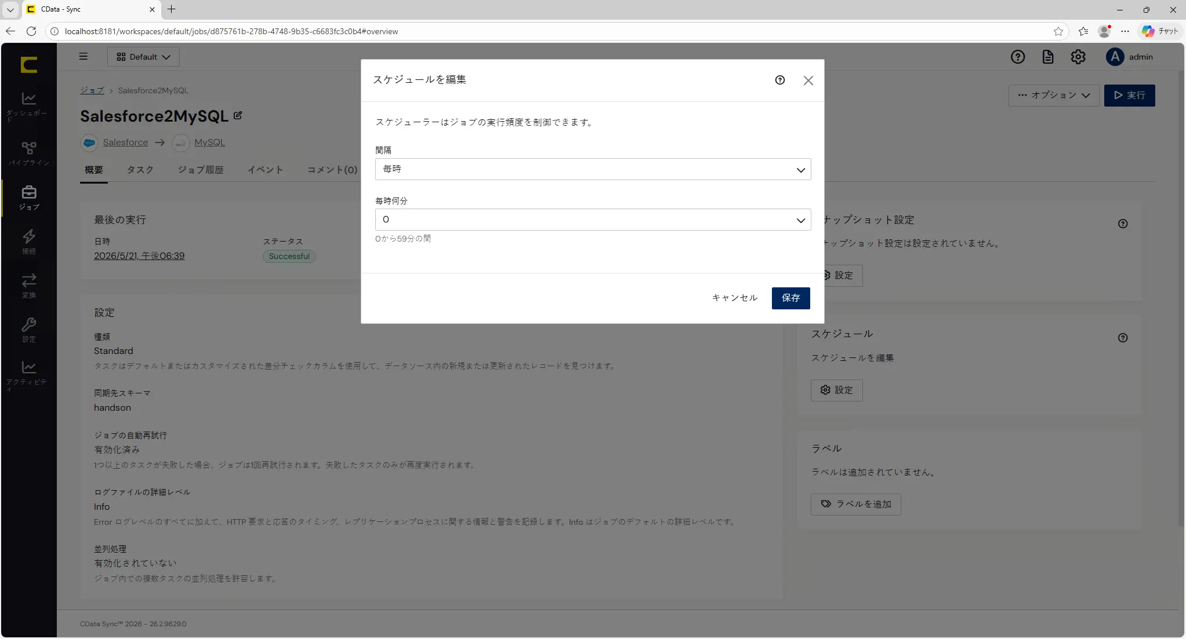1186x639 pixels.
Task: Click the ラベルを追加 button
Action: click(855, 505)
